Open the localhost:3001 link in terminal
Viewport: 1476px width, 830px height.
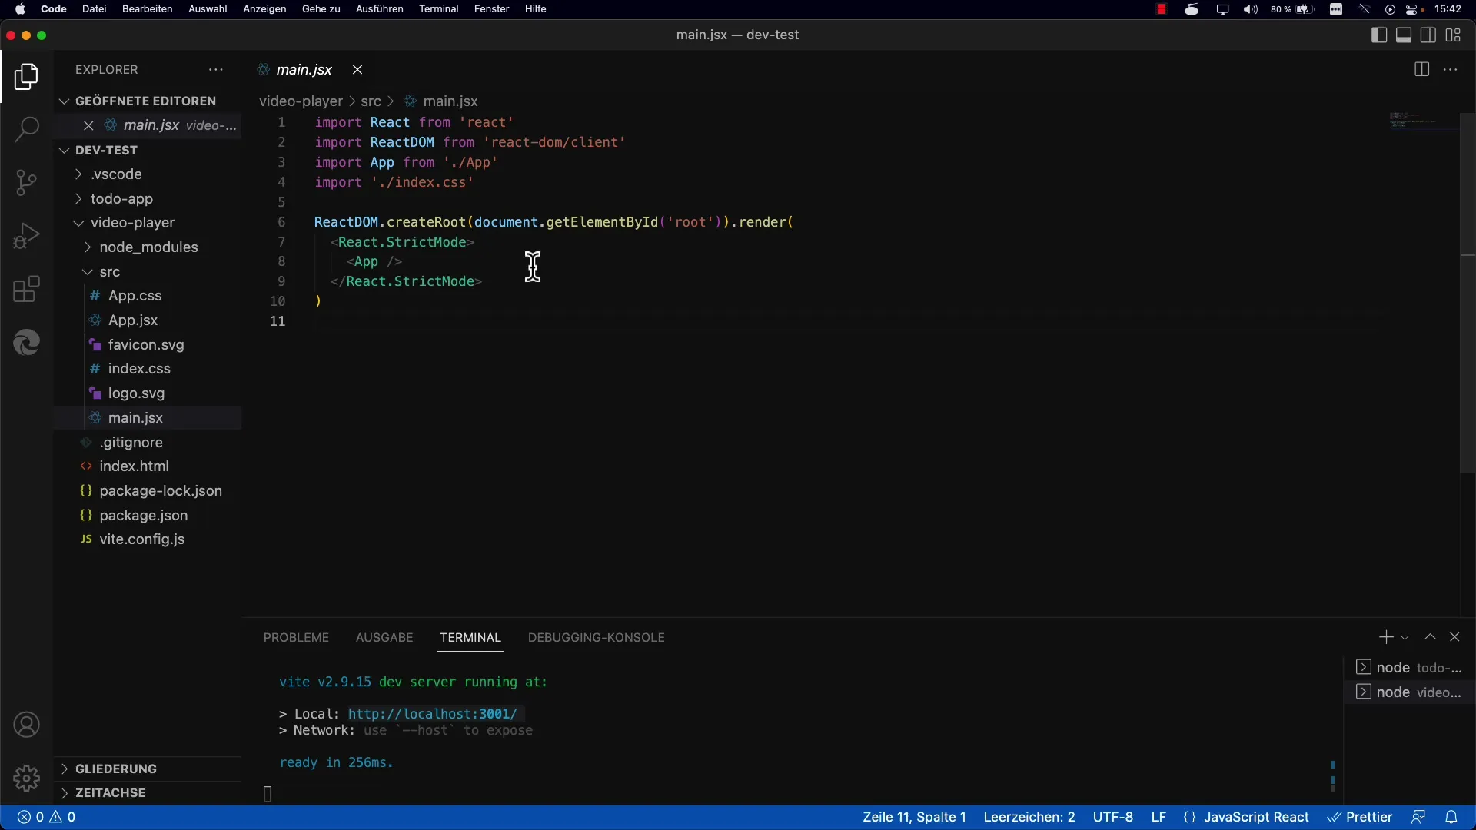coord(433,714)
